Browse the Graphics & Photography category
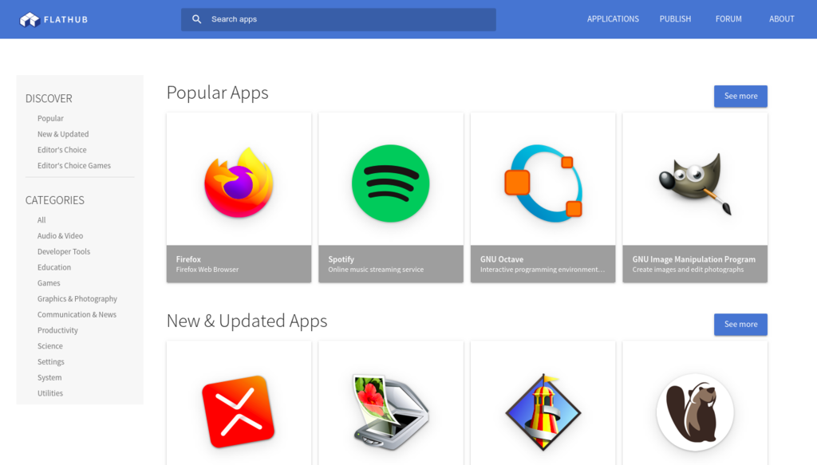Viewport: 817px width, 465px height. pyautogui.click(x=77, y=299)
